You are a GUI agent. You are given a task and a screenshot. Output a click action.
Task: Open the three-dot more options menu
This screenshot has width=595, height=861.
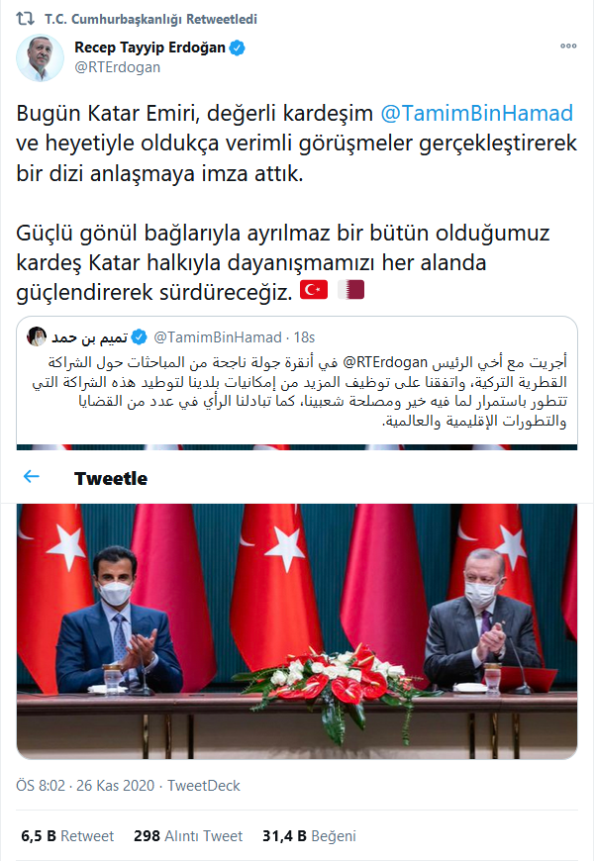pyautogui.click(x=568, y=47)
